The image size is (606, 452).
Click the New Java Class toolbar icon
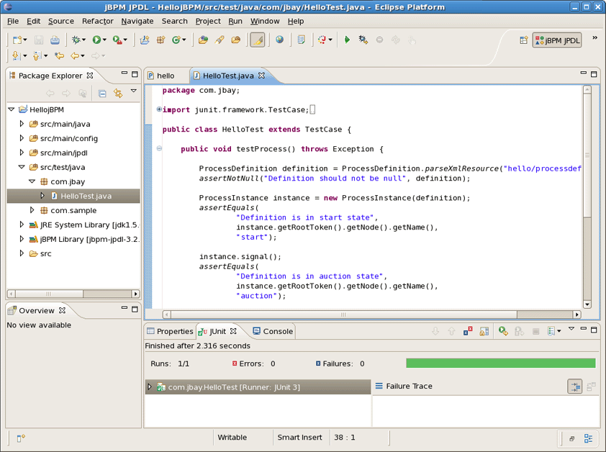(176, 40)
